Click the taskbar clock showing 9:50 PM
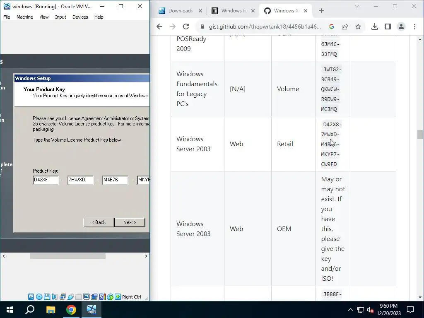Screen dimensions: 424x318 click(388, 310)
